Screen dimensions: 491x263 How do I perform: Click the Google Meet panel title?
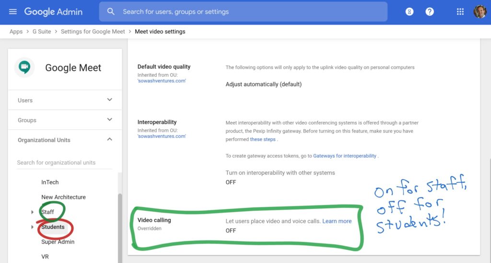[73, 68]
